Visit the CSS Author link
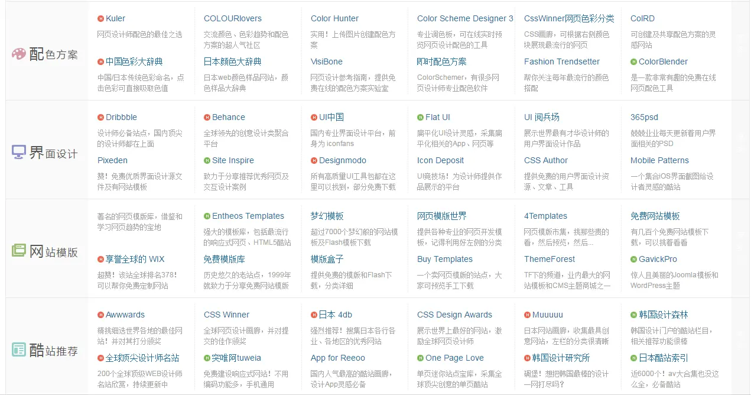 (546, 160)
